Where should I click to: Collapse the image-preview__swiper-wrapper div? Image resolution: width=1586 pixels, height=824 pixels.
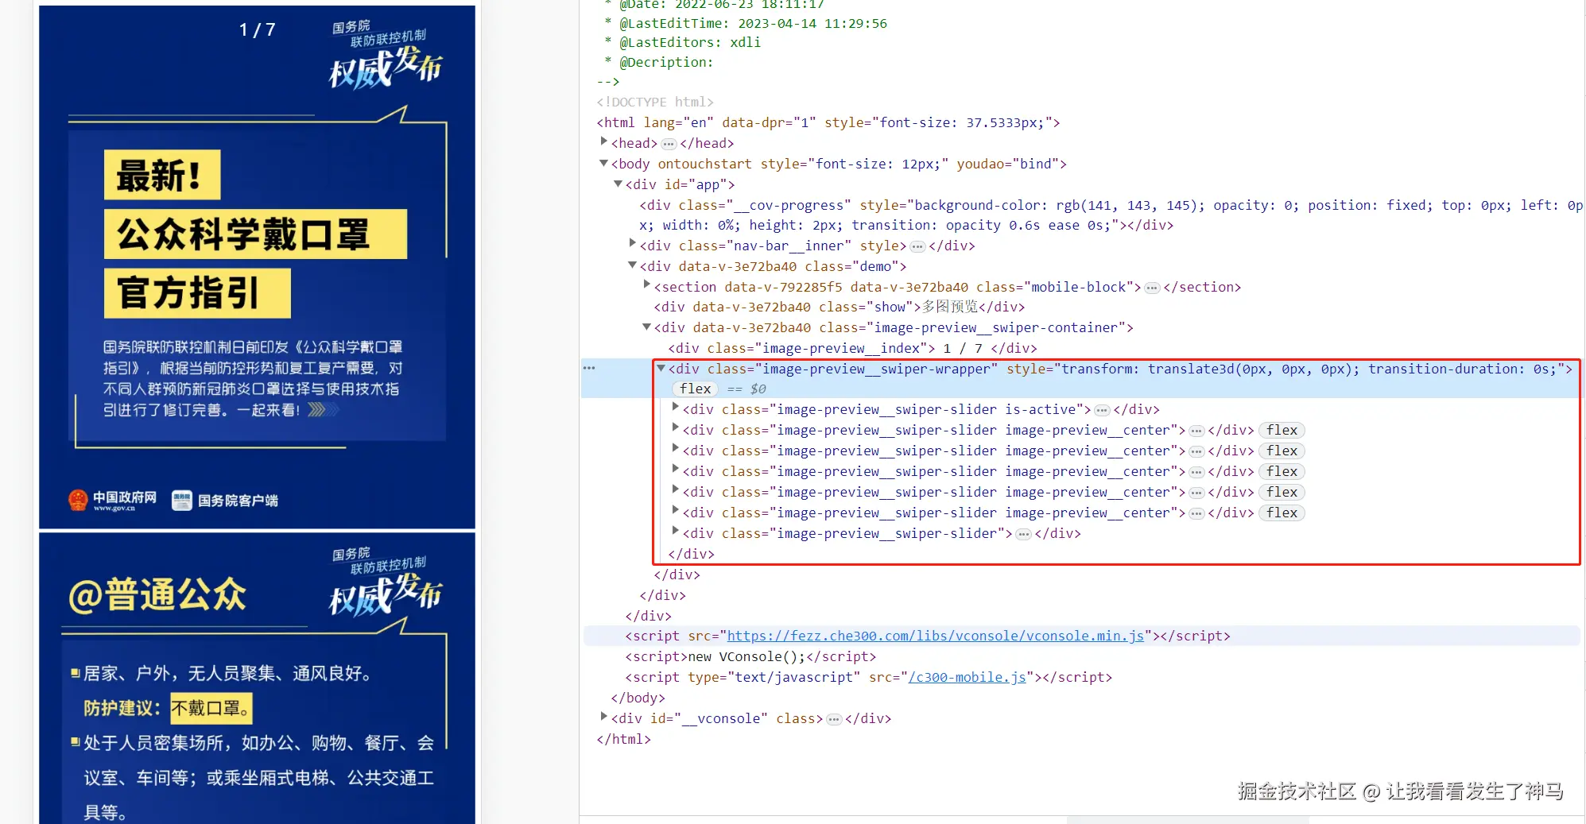pos(661,368)
